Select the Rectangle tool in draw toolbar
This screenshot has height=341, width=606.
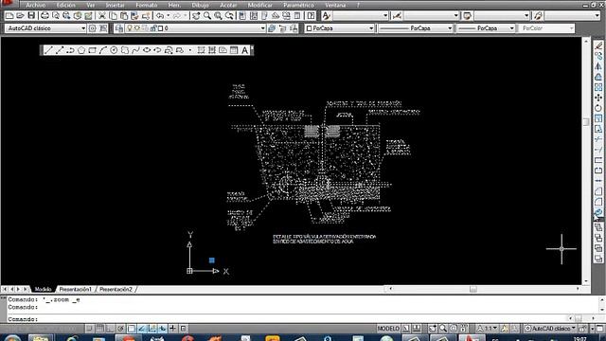pyautogui.click(x=92, y=50)
